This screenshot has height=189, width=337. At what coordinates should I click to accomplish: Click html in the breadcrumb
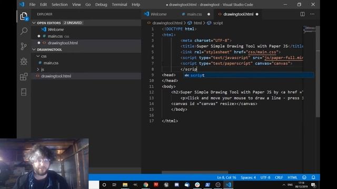point(197,23)
